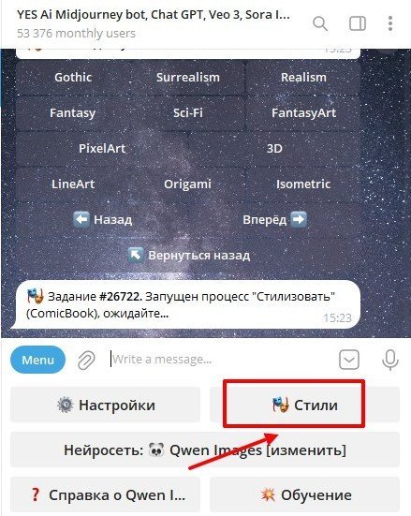The image size is (411, 516).
Task: Open the search icon in chat header
Action: coord(320,24)
